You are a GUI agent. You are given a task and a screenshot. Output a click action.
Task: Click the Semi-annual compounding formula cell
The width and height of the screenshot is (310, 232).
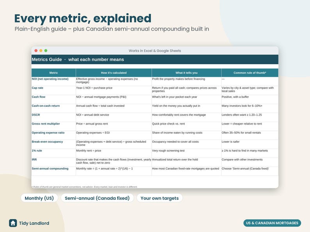pyautogui.click(x=114, y=171)
